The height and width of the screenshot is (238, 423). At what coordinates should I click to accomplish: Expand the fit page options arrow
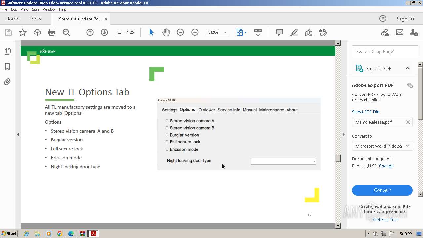point(245,32)
